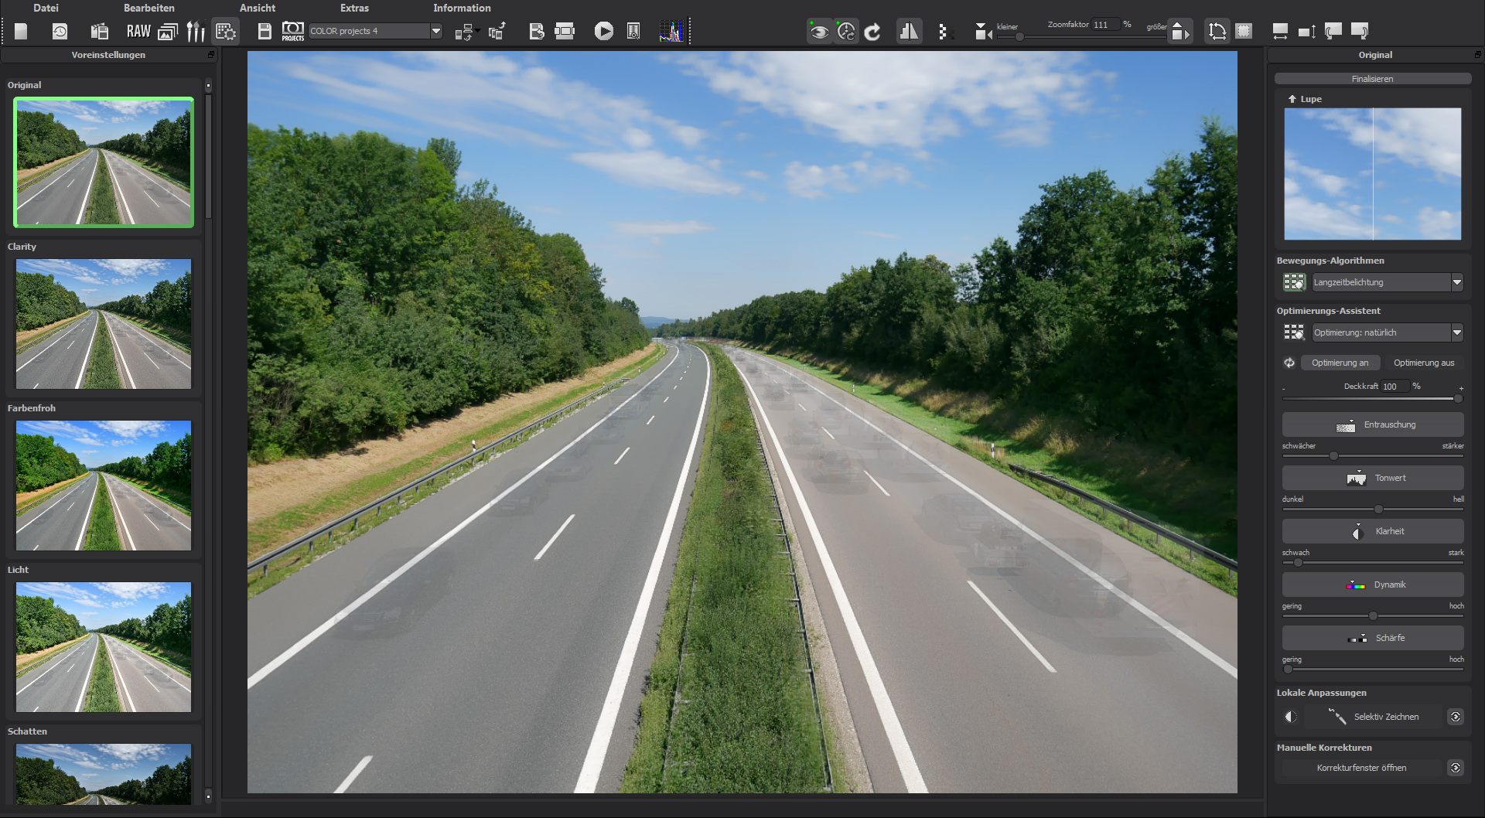1485x818 pixels.
Task: Open the image stack icon next to RAW
Action: click(168, 31)
